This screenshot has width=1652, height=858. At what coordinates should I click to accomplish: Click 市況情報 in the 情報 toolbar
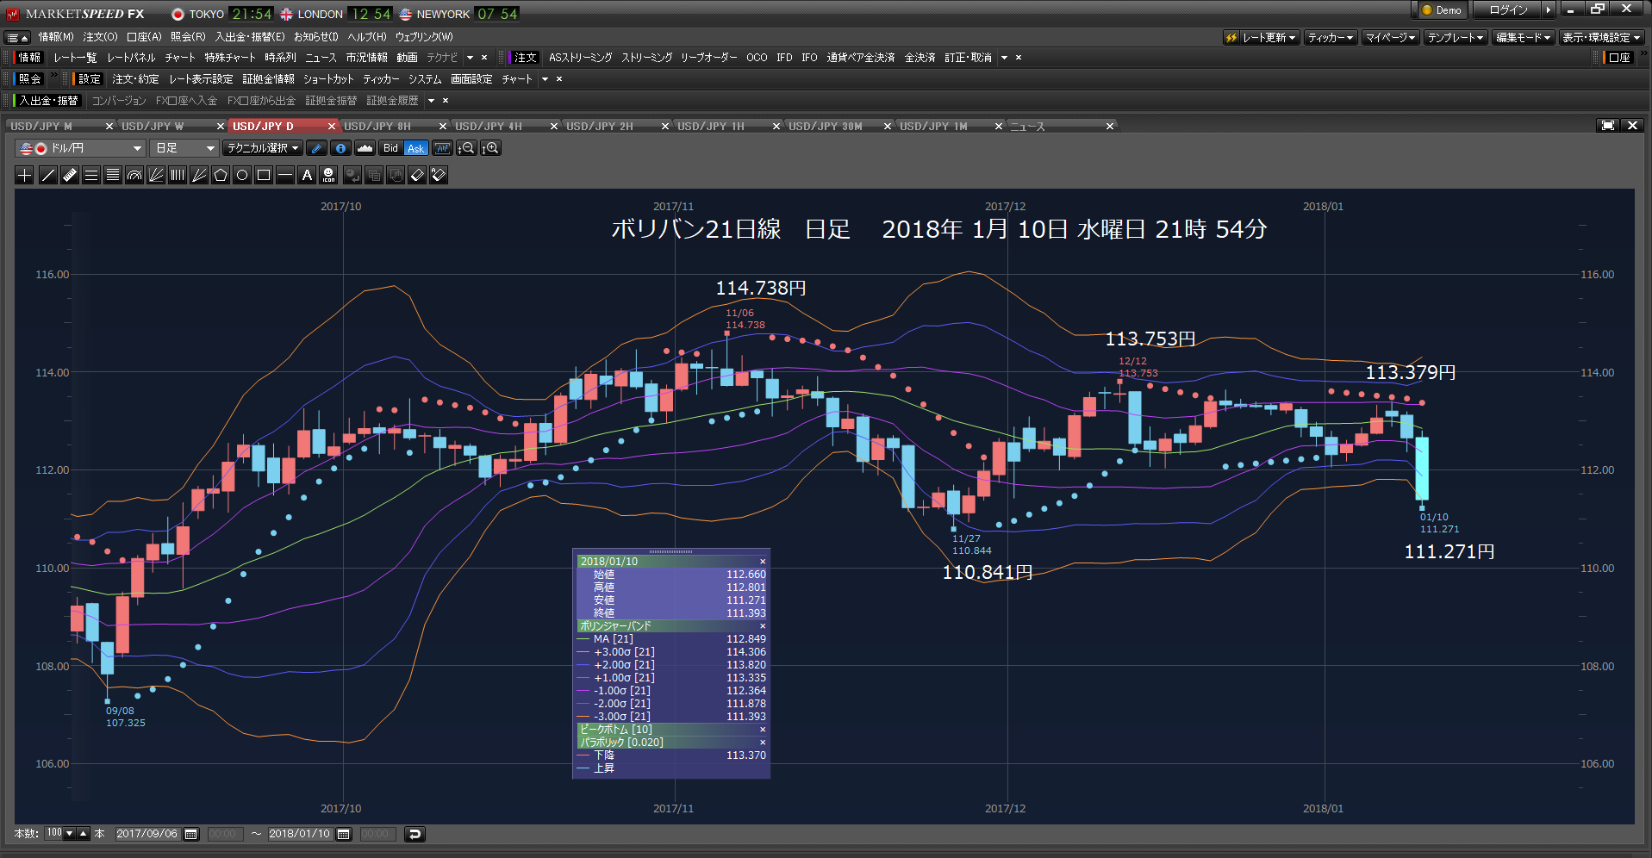[x=367, y=58]
